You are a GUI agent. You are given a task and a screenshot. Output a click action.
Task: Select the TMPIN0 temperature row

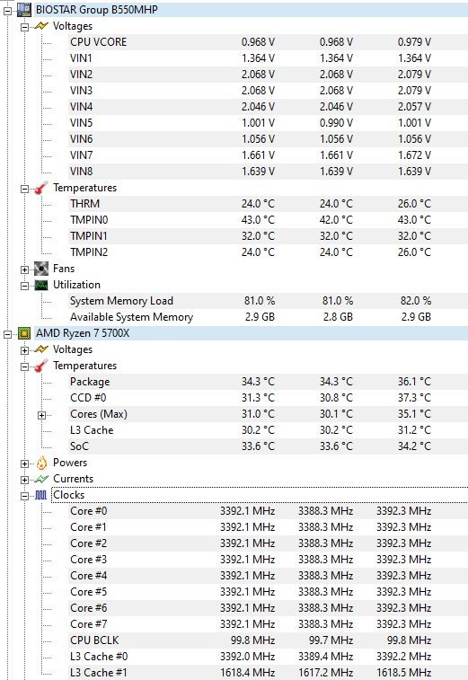pyautogui.click(x=268, y=220)
